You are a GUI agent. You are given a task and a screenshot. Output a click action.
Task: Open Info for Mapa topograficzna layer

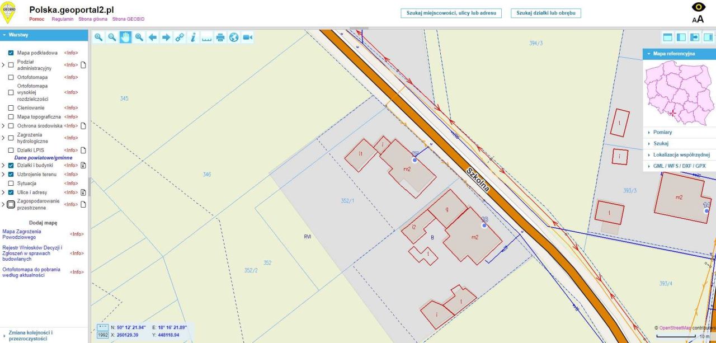(70, 117)
